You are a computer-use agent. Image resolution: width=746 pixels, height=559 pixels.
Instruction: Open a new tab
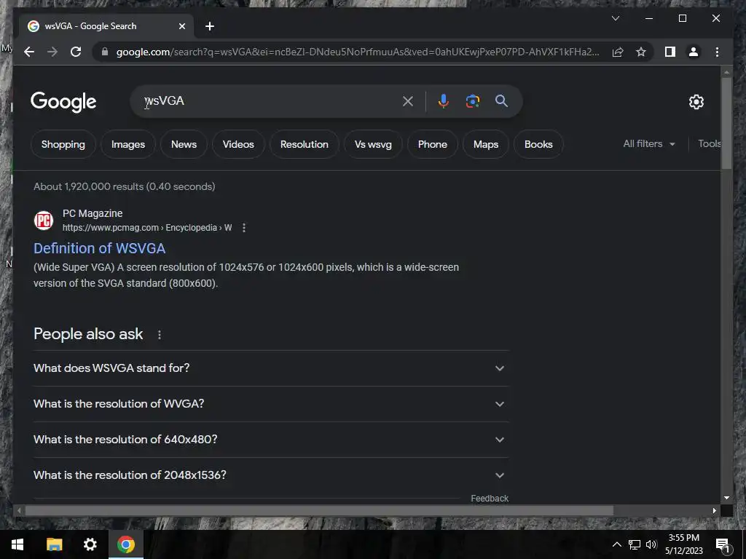(x=209, y=26)
